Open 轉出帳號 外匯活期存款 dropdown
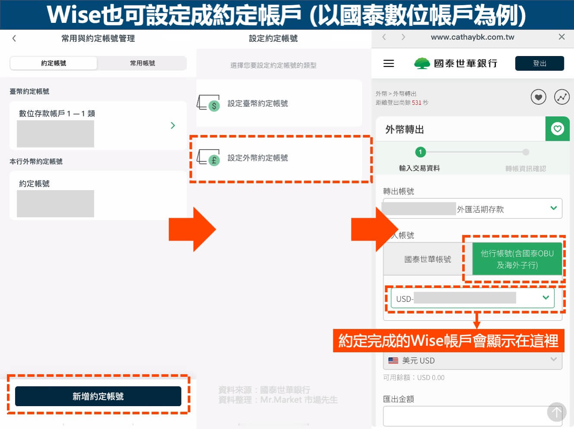The width and height of the screenshot is (574, 429). tap(473, 209)
